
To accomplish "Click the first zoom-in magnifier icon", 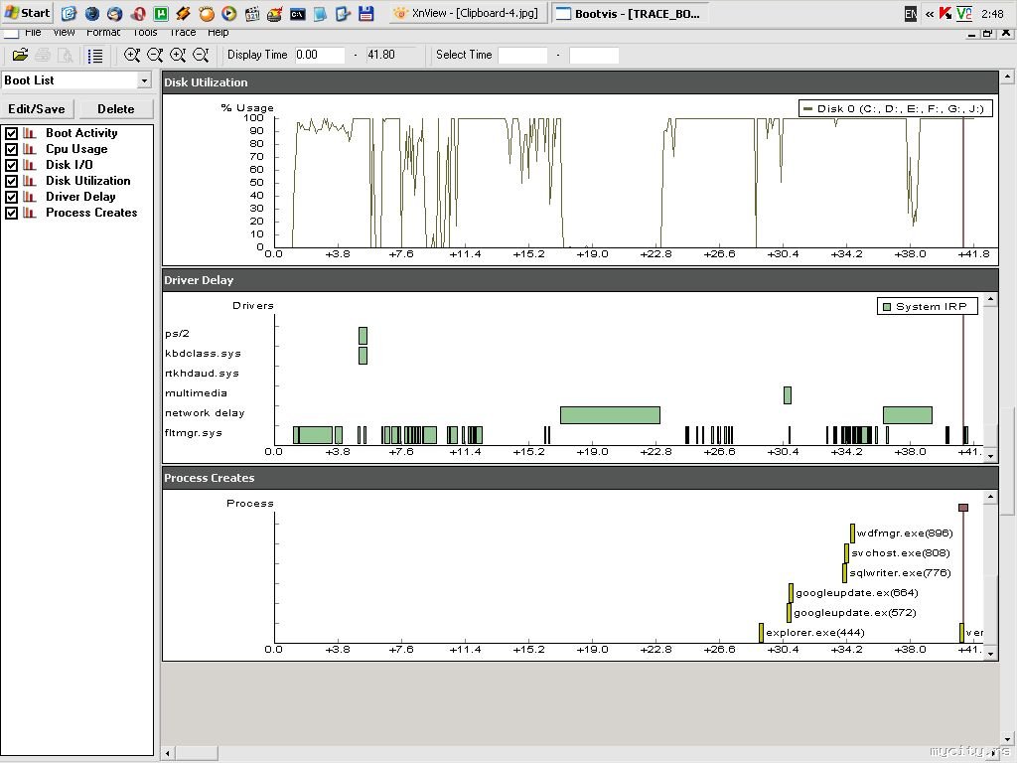I will pyautogui.click(x=132, y=56).
